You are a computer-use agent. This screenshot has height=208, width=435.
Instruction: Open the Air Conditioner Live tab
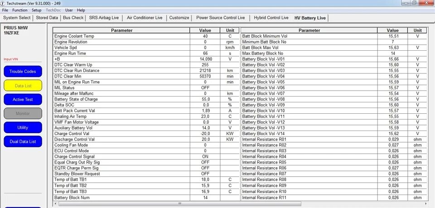click(145, 18)
